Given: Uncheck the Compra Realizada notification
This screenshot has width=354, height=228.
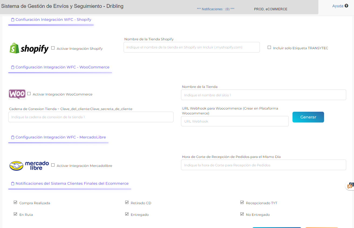Looking at the screenshot, I should (x=15, y=202).
